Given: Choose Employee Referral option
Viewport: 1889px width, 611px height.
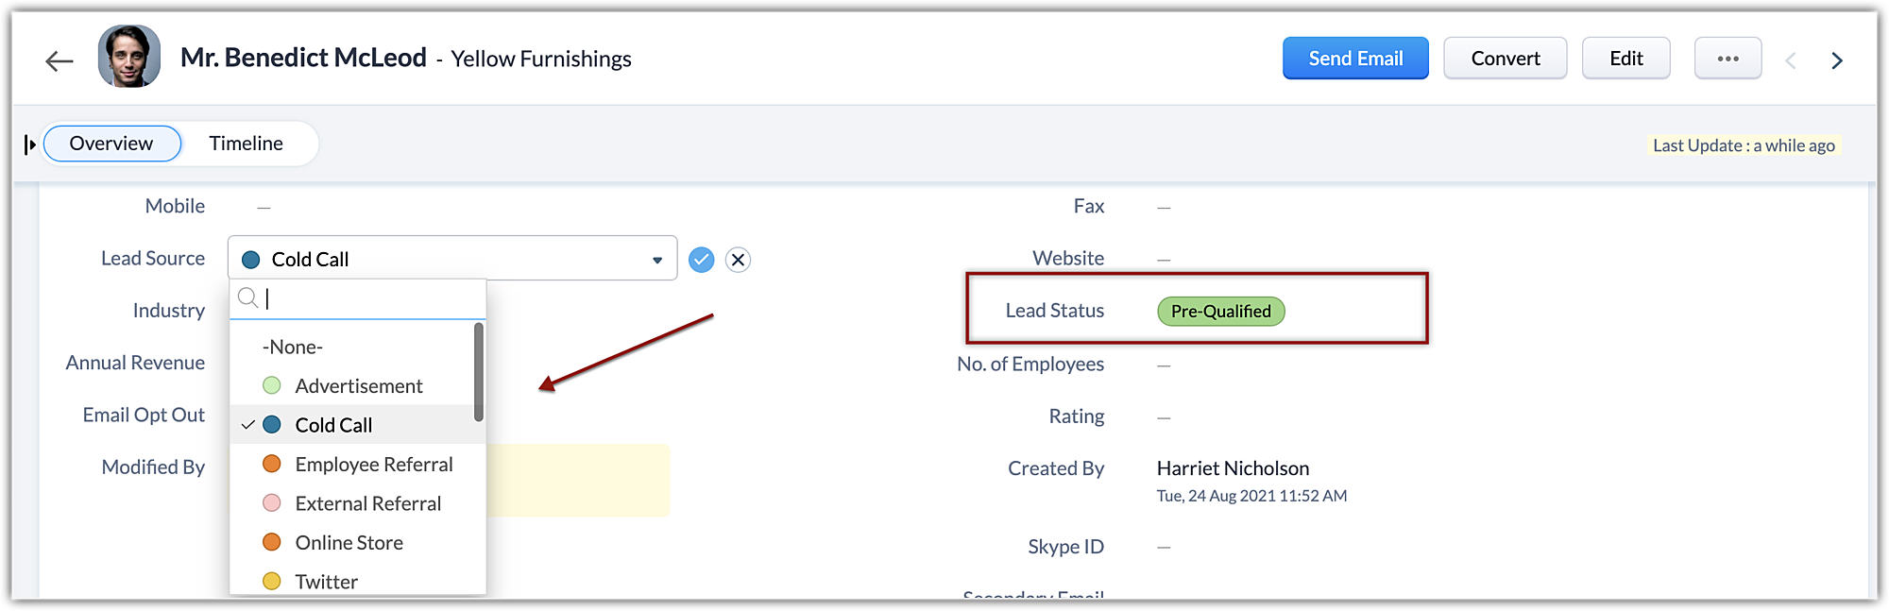Looking at the screenshot, I should [373, 465].
